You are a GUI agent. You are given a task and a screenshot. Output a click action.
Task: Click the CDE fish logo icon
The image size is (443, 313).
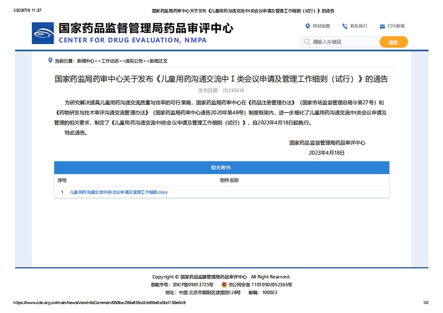pyautogui.click(x=44, y=33)
